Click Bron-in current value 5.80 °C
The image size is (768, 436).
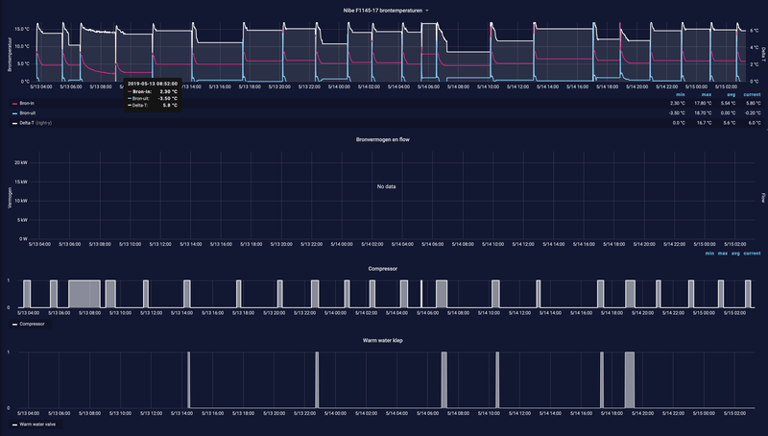[x=754, y=104]
